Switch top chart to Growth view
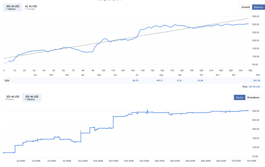 246,7
